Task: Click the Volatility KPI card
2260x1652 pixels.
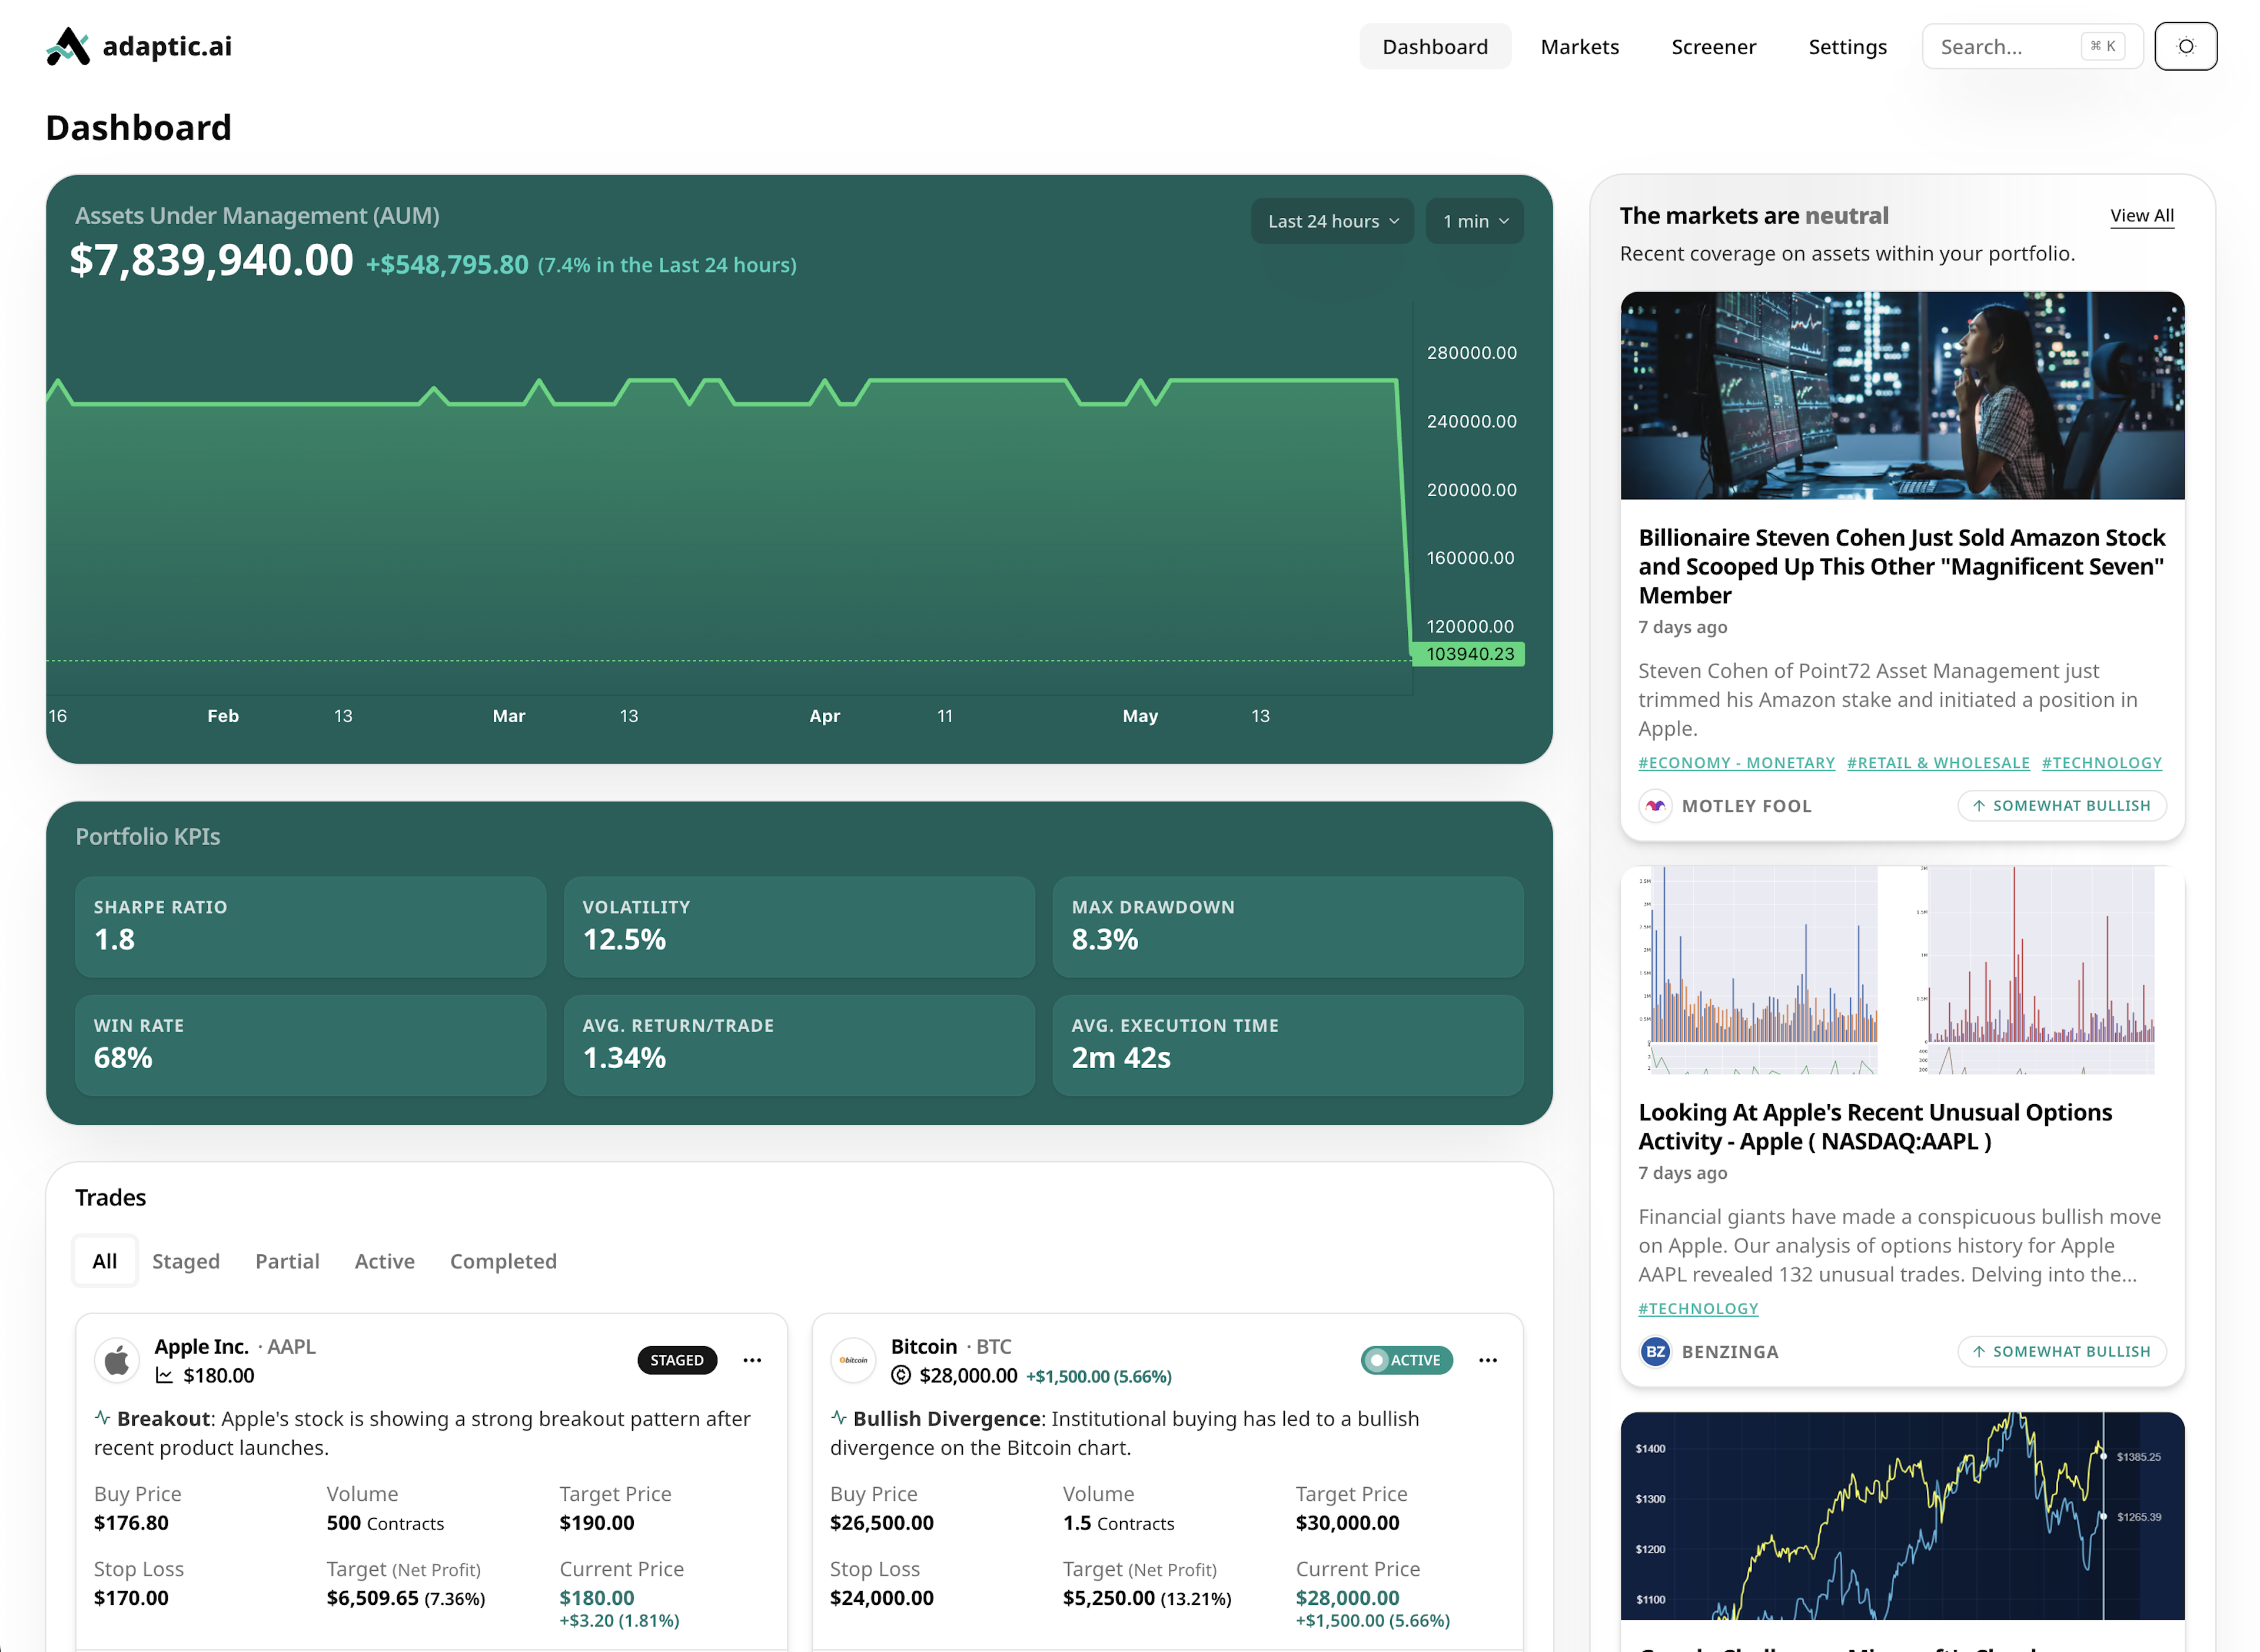Action: (799, 927)
